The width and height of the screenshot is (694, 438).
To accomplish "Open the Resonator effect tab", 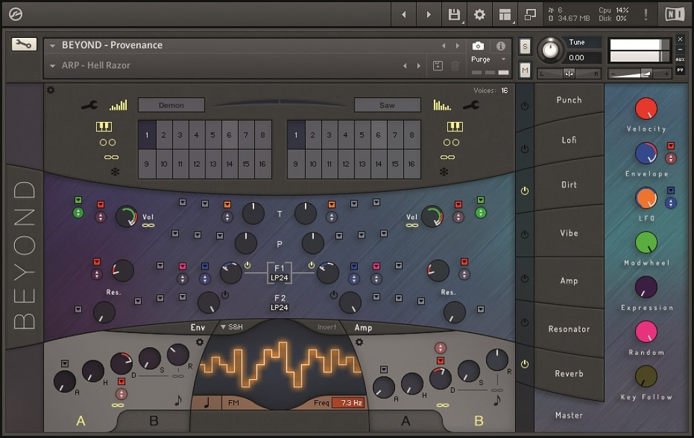I will (x=569, y=329).
